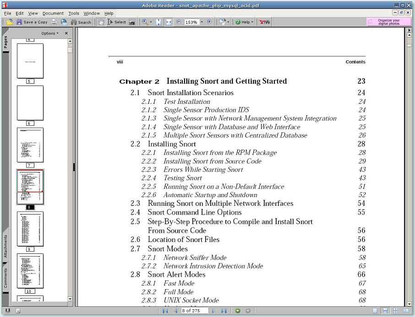415x317 pixels.
Task: Open the Help dropdown in toolbar
Action: (x=244, y=22)
